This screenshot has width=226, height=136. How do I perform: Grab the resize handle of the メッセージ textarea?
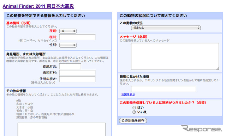(x=218, y=69)
